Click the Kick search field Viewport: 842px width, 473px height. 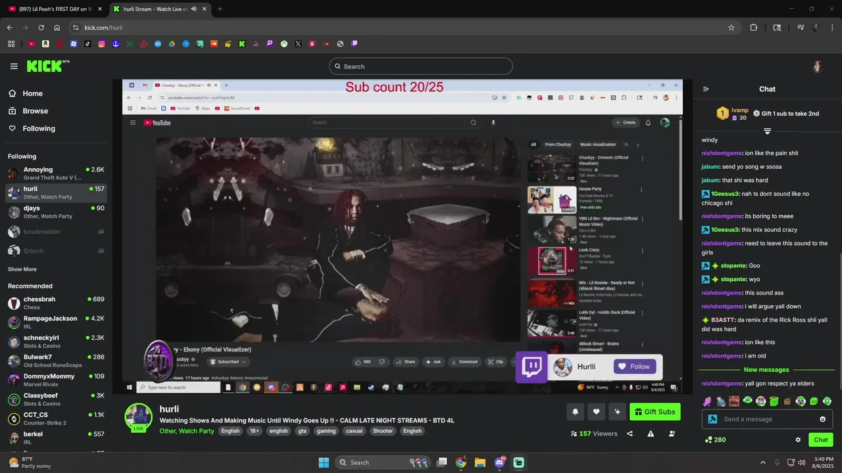[421, 66]
